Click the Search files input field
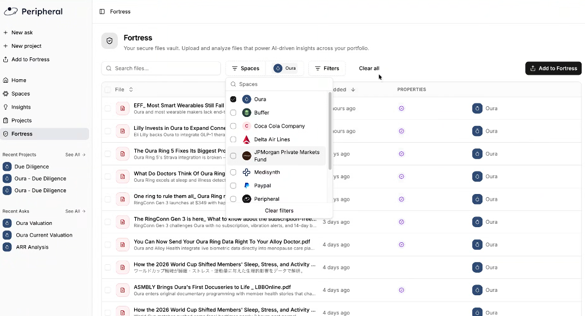Viewport: 585px width, 316px height. 161,68
